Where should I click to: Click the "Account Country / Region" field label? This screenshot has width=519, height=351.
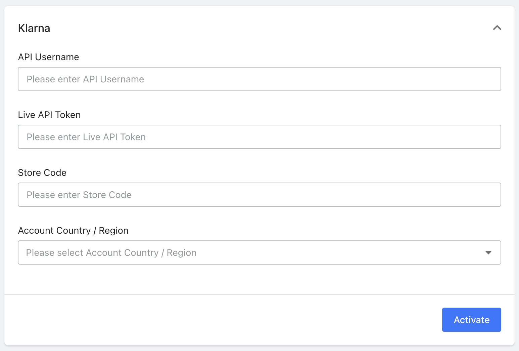pos(73,231)
